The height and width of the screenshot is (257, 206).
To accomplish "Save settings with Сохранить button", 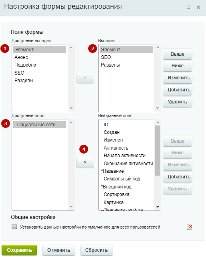I will coord(19,250).
